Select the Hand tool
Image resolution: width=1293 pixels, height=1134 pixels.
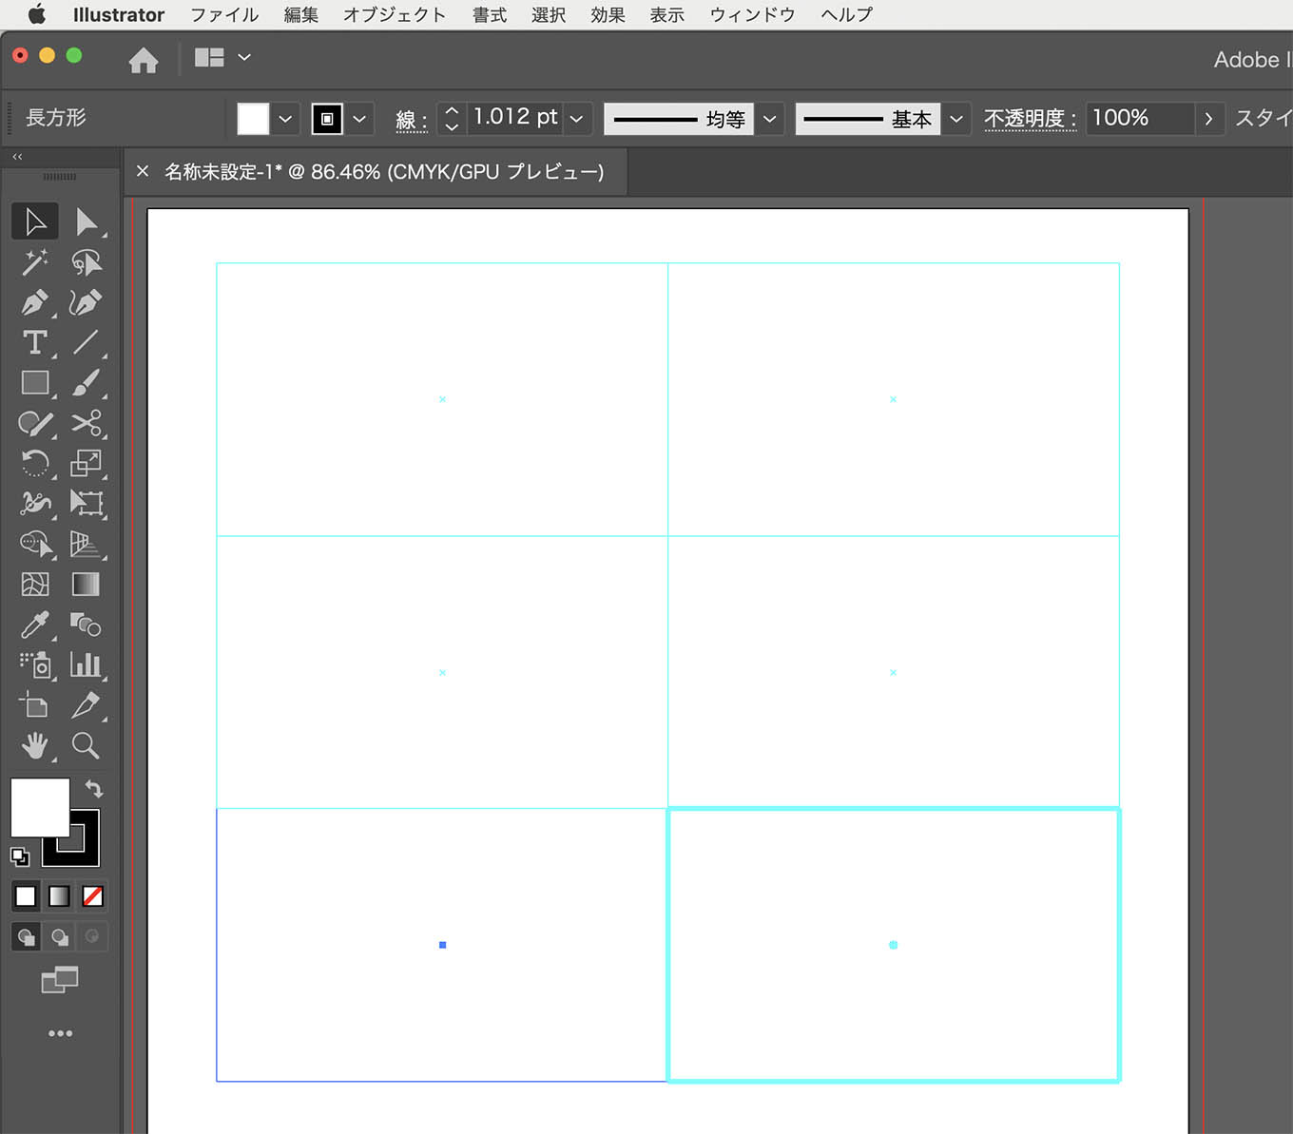(35, 745)
